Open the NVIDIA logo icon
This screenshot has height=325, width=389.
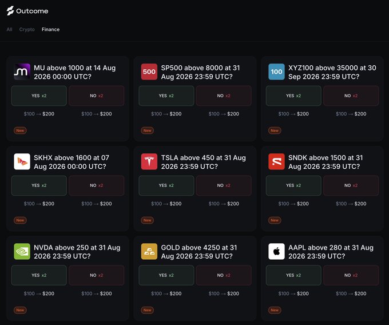point(22,251)
